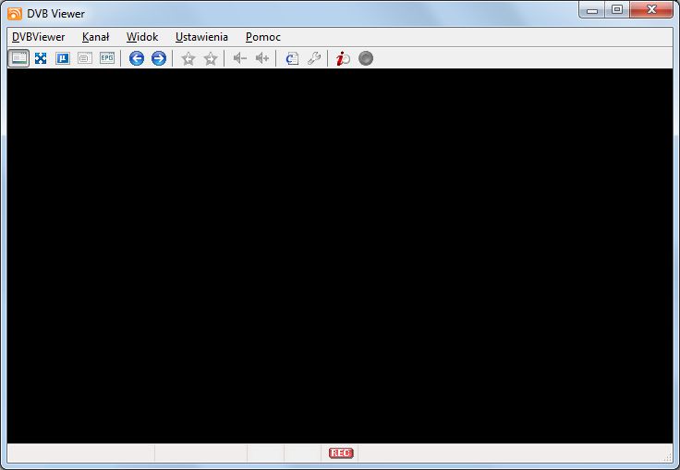The height and width of the screenshot is (470, 680).
Task: Close the DVB Viewer window
Action: [x=651, y=9]
